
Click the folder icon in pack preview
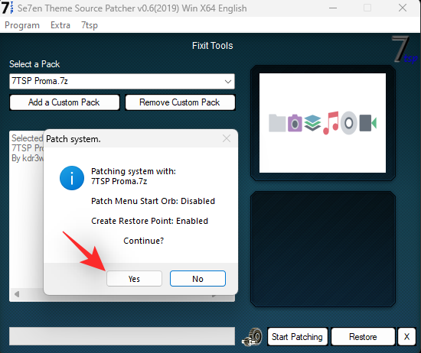coord(277,123)
